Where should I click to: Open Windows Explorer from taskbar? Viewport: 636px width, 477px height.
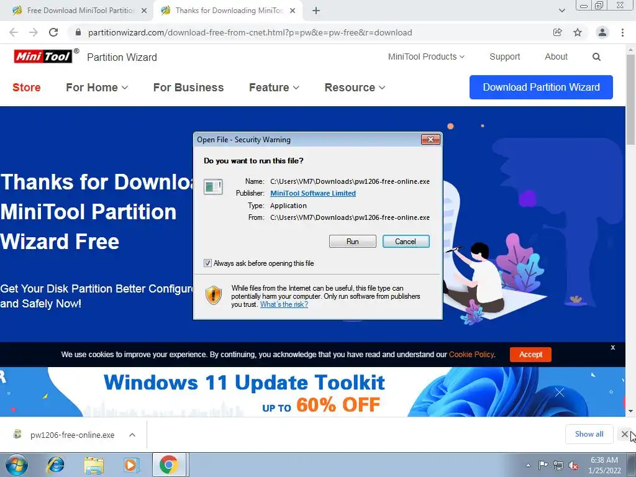pos(94,465)
